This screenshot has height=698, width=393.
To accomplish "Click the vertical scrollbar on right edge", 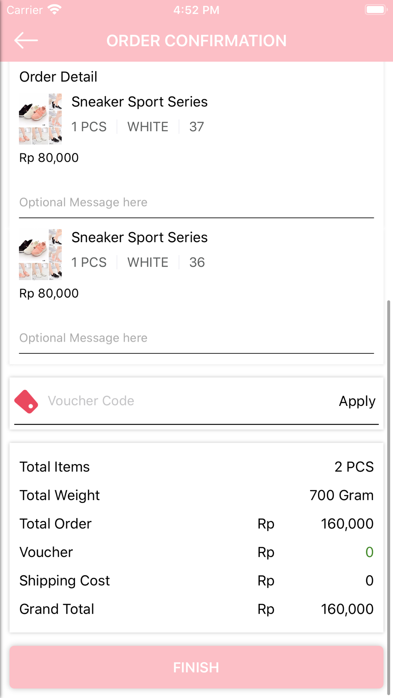I will point(389,495).
